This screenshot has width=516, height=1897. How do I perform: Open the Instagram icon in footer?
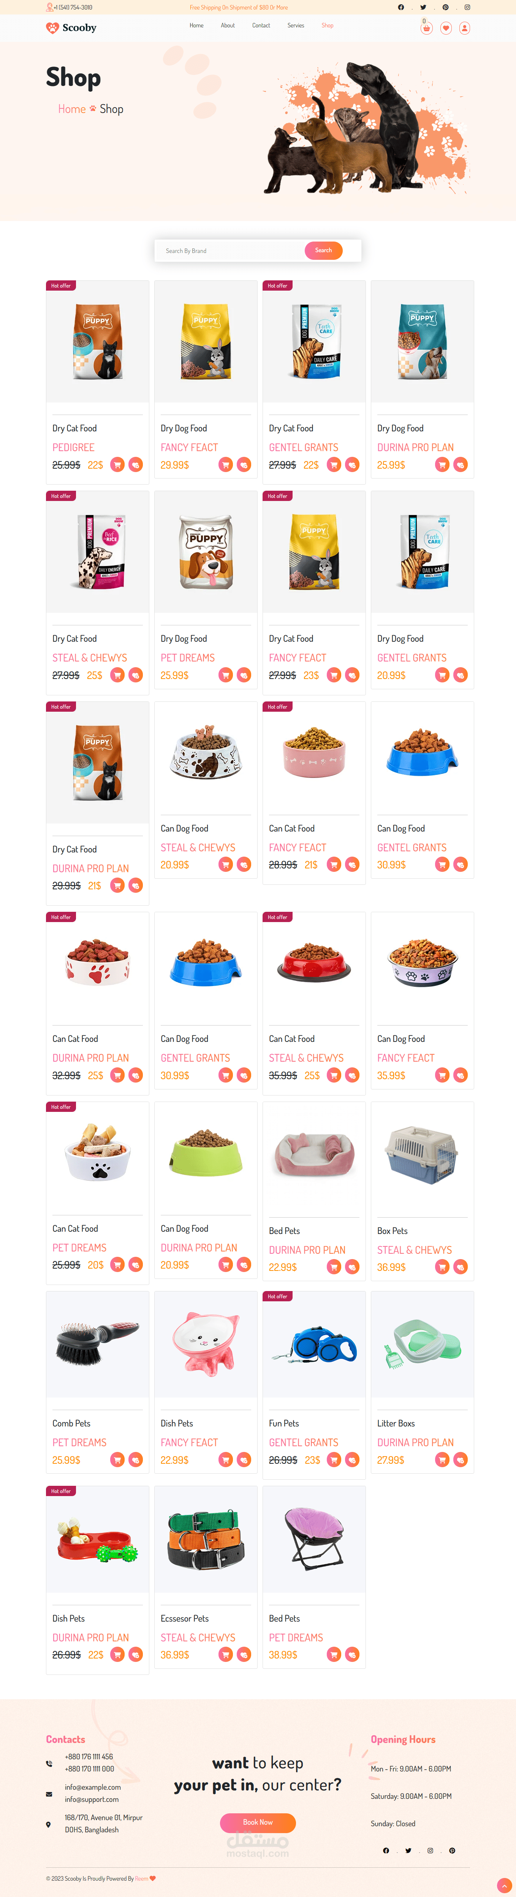[x=430, y=1850]
